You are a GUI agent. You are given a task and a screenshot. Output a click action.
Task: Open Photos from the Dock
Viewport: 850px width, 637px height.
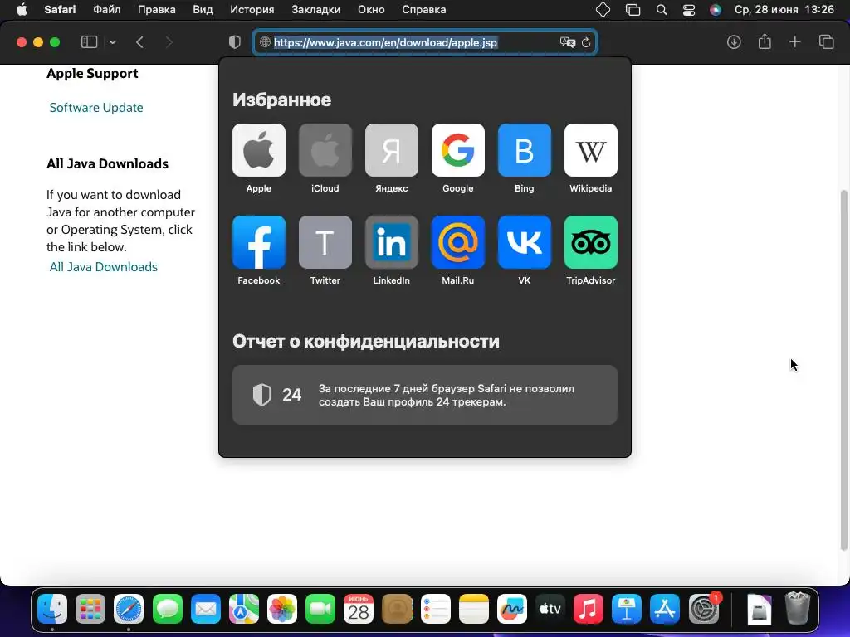coord(282,610)
